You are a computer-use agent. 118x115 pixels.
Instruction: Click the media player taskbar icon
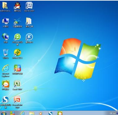pos(41,113)
